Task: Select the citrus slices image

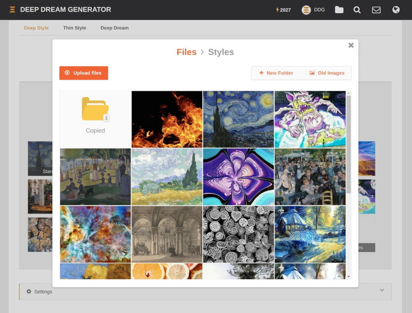Action: (x=167, y=271)
